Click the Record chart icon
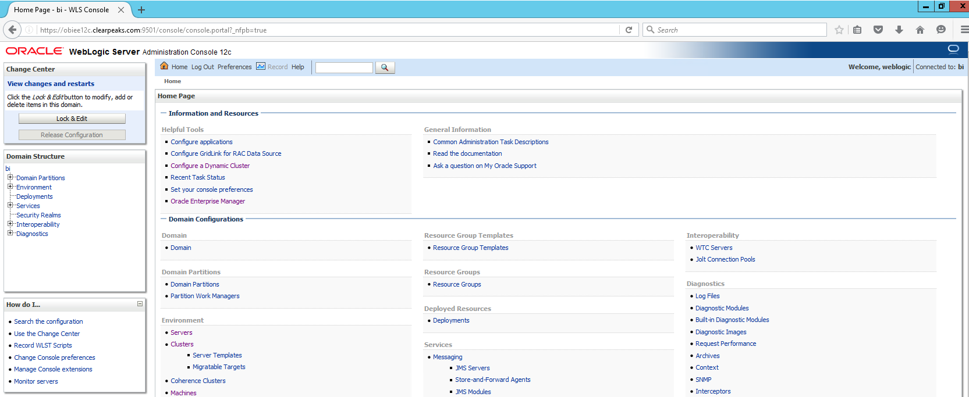This screenshot has height=397, width=969. point(261,66)
